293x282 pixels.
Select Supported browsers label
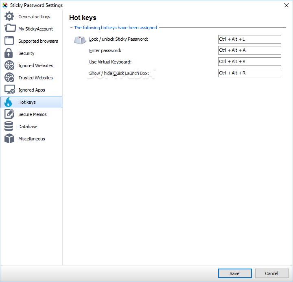click(38, 41)
